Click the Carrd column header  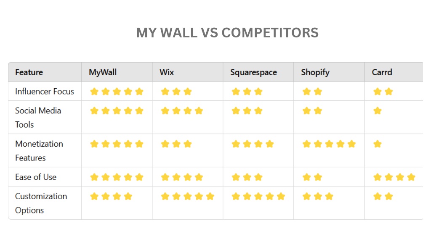click(382, 72)
